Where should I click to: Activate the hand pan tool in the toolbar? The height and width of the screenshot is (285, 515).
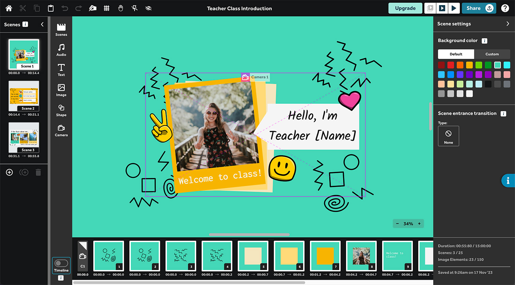click(121, 8)
